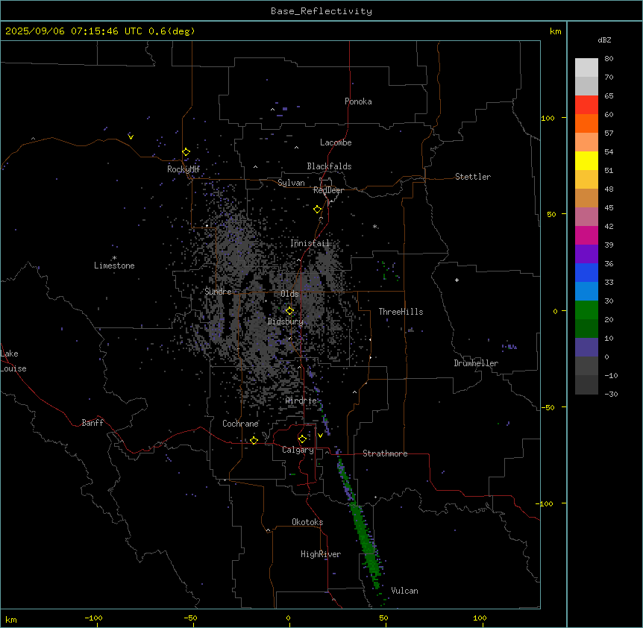Image resolution: width=643 pixels, height=628 pixels.
Task: Pick the white 70-80 dBZ legend swatch
Action: click(586, 67)
